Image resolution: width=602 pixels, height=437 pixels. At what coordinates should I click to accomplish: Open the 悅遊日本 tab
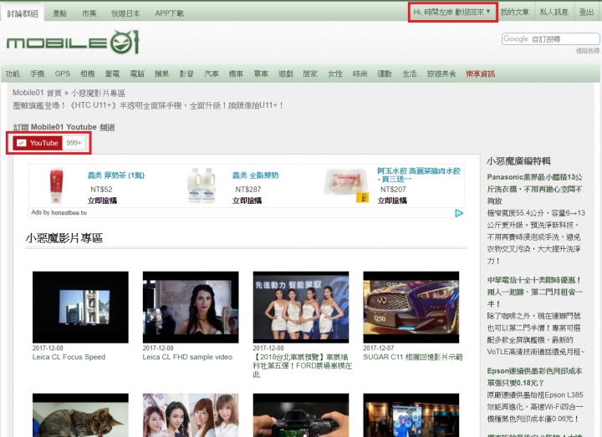pos(125,13)
